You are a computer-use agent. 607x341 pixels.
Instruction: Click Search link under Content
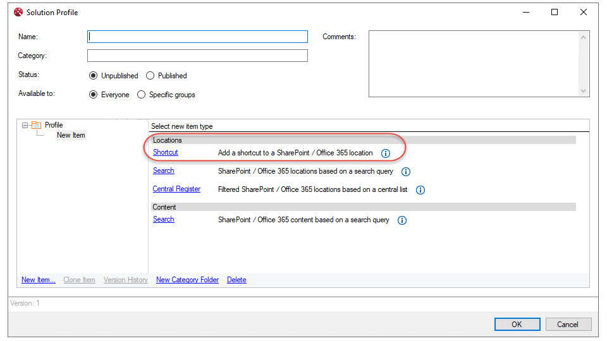click(x=164, y=219)
